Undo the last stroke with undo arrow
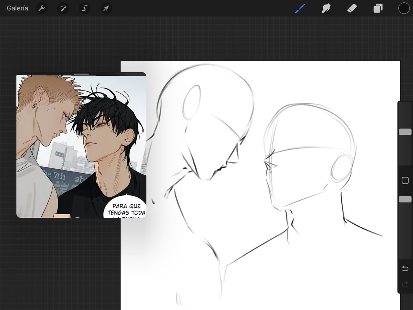Image resolution: width=413 pixels, height=310 pixels. (x=405, y=268)
